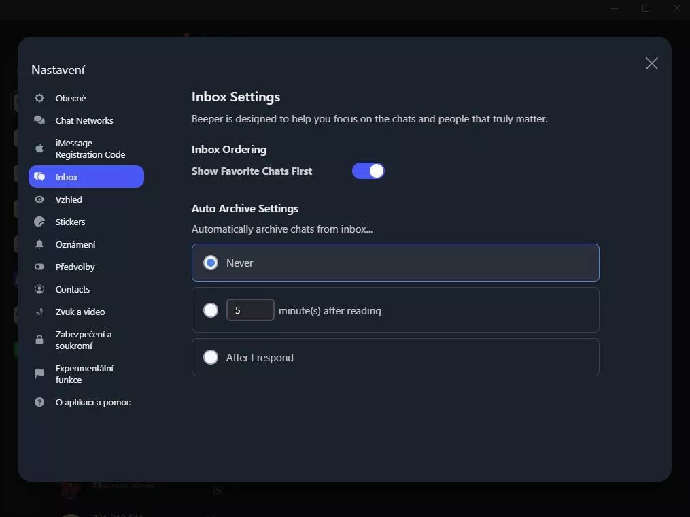
Task: Open Zabezpečení a soukromí section
Action: click(x=86, y=339)
